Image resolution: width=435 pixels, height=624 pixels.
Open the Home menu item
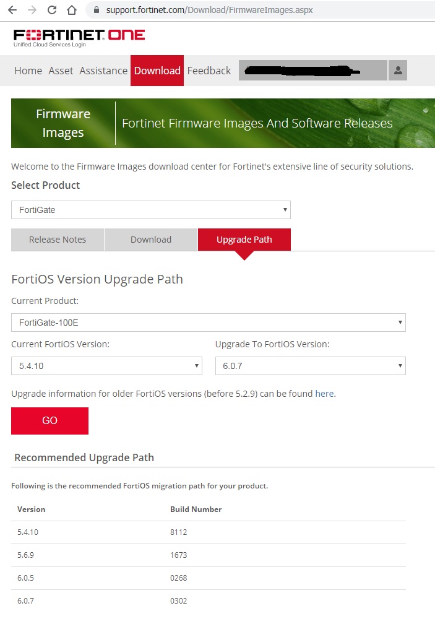[28, 71]
